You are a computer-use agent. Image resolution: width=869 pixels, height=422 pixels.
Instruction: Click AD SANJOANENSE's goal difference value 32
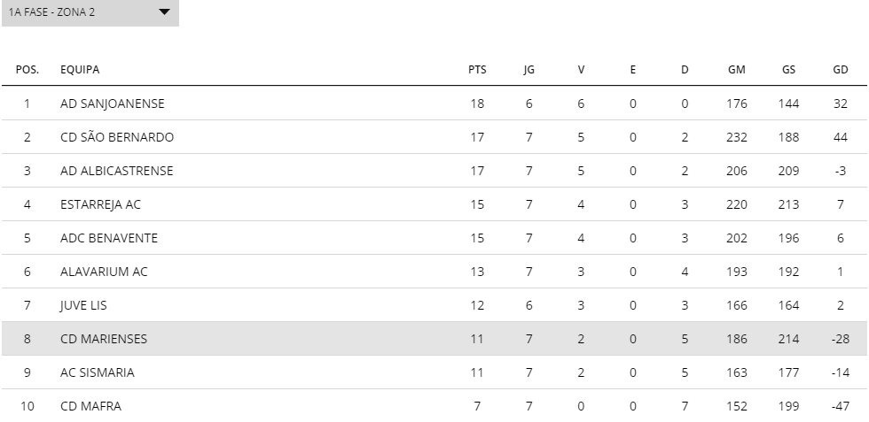pyautogui.click(x=841, y=104)
